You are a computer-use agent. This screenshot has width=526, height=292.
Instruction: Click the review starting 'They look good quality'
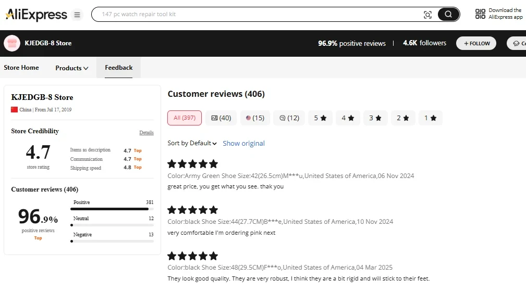(x=299, y=278)
